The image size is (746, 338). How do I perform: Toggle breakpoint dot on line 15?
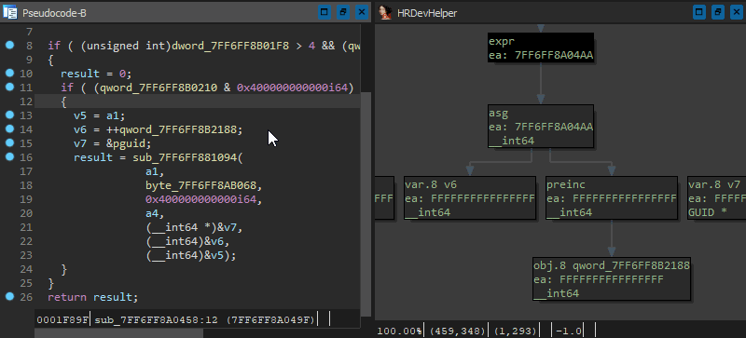tap(9, 142)
